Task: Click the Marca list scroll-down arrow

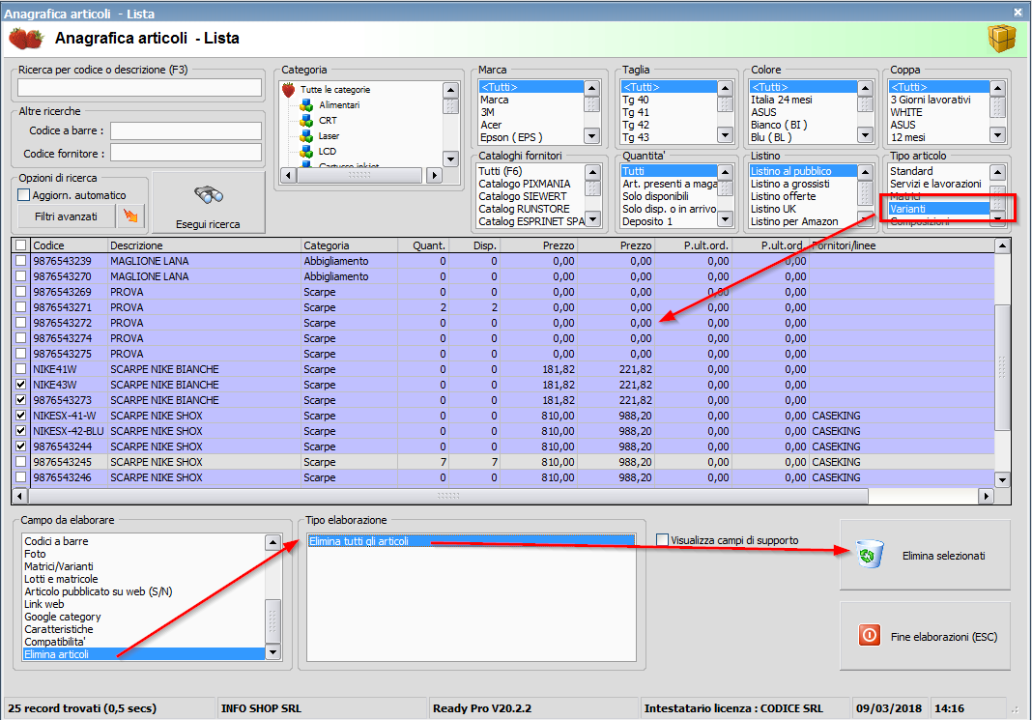Action: point(591,136)
